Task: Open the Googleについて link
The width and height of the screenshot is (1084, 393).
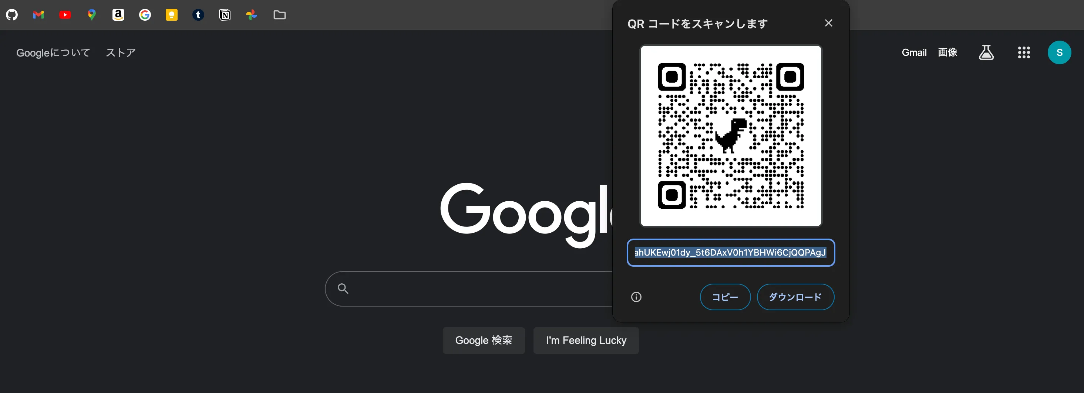Action: 53,52
